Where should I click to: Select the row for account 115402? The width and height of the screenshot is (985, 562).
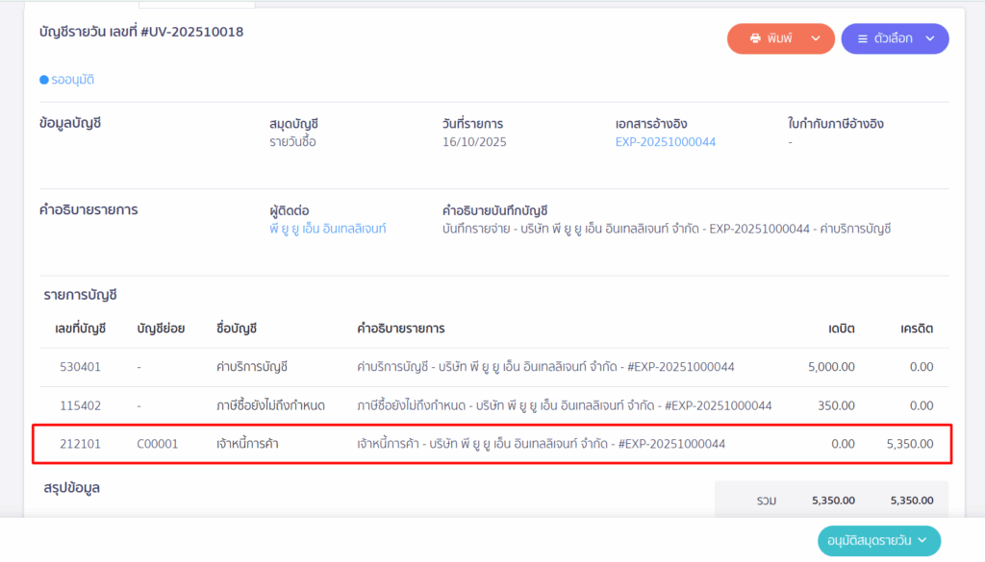(492, 405)
